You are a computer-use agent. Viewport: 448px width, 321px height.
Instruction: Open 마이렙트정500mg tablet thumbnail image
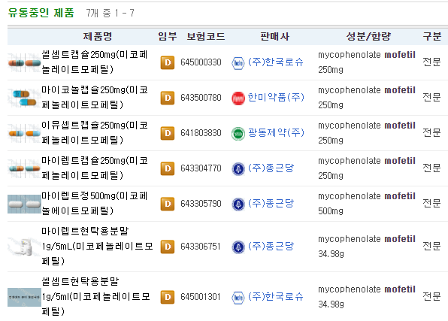click(24, 204)
